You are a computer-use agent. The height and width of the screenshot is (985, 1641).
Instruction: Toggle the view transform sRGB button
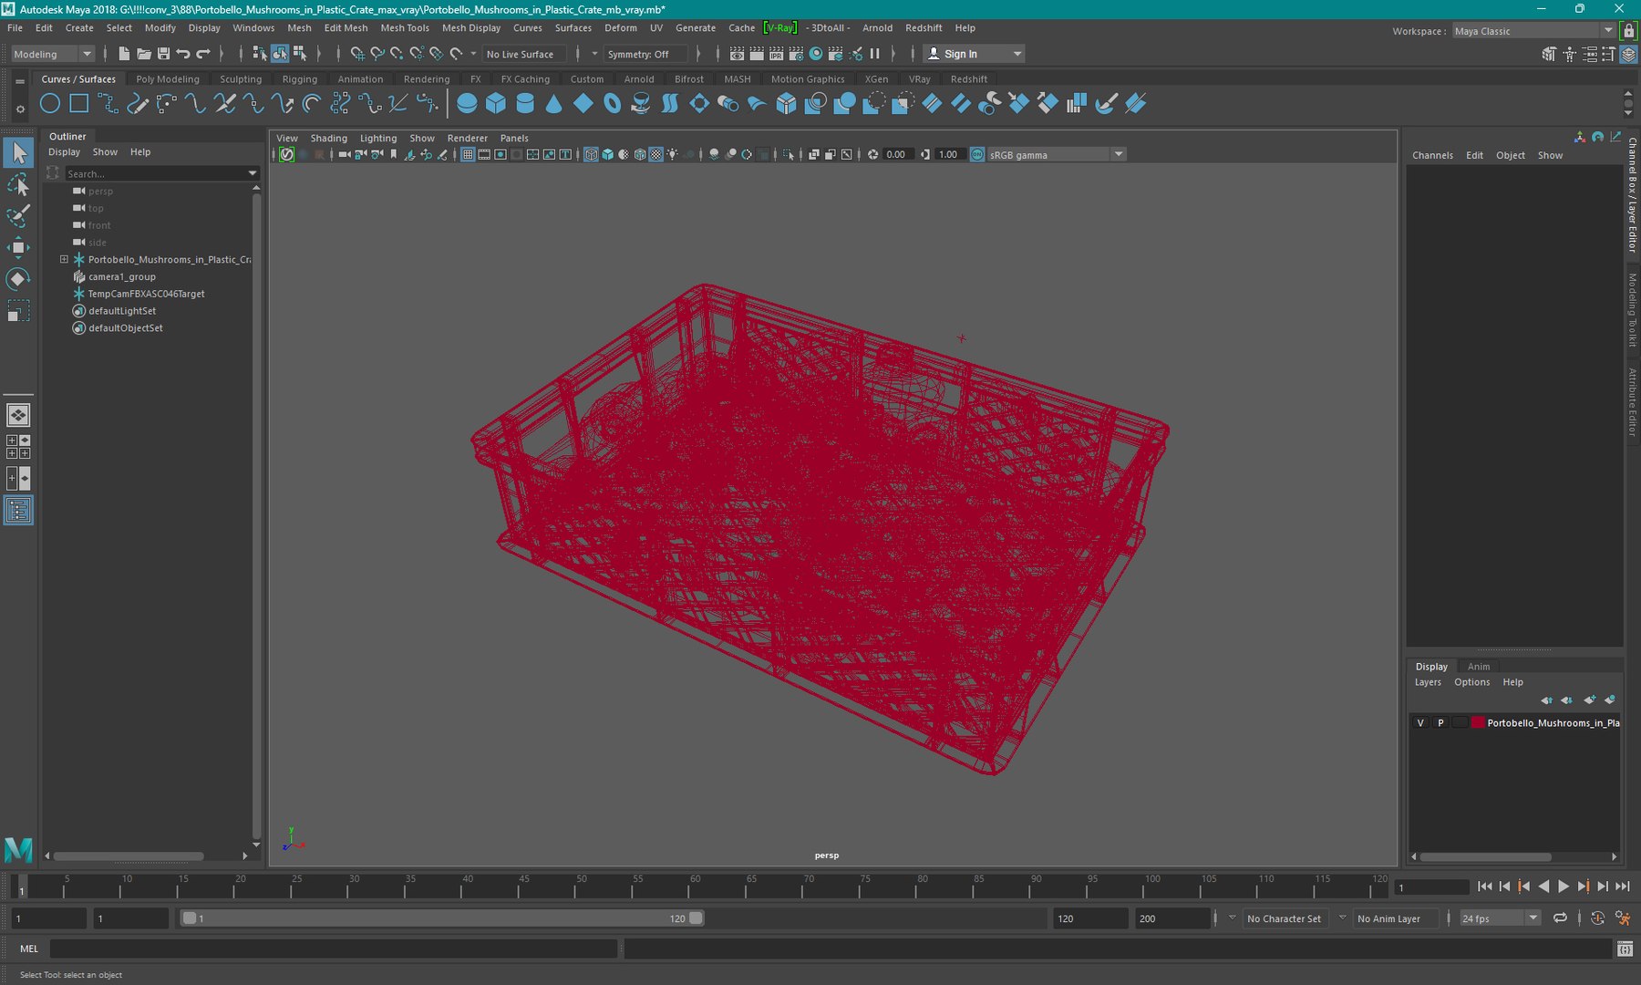click(x=977, y=155)
